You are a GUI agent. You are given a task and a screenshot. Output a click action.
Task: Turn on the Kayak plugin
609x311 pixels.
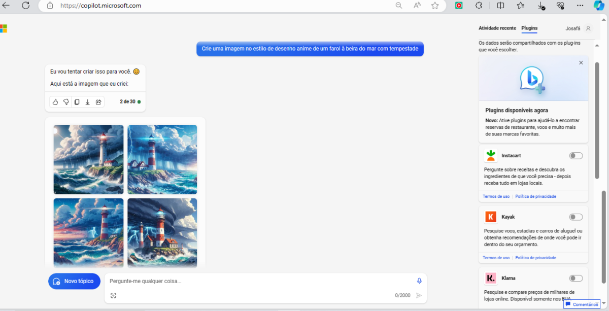tap(576, 217)
